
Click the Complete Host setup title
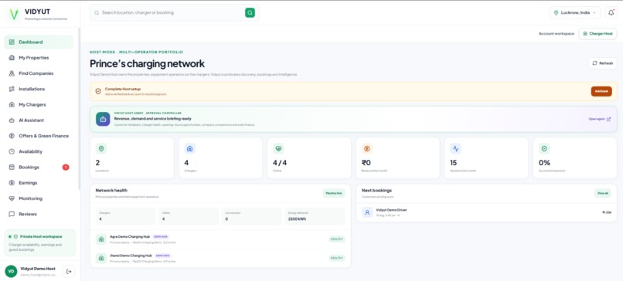click(x=123, y=90)
